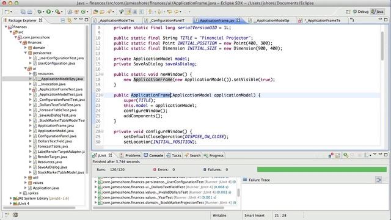Expand the domain package

click(26, 48)
